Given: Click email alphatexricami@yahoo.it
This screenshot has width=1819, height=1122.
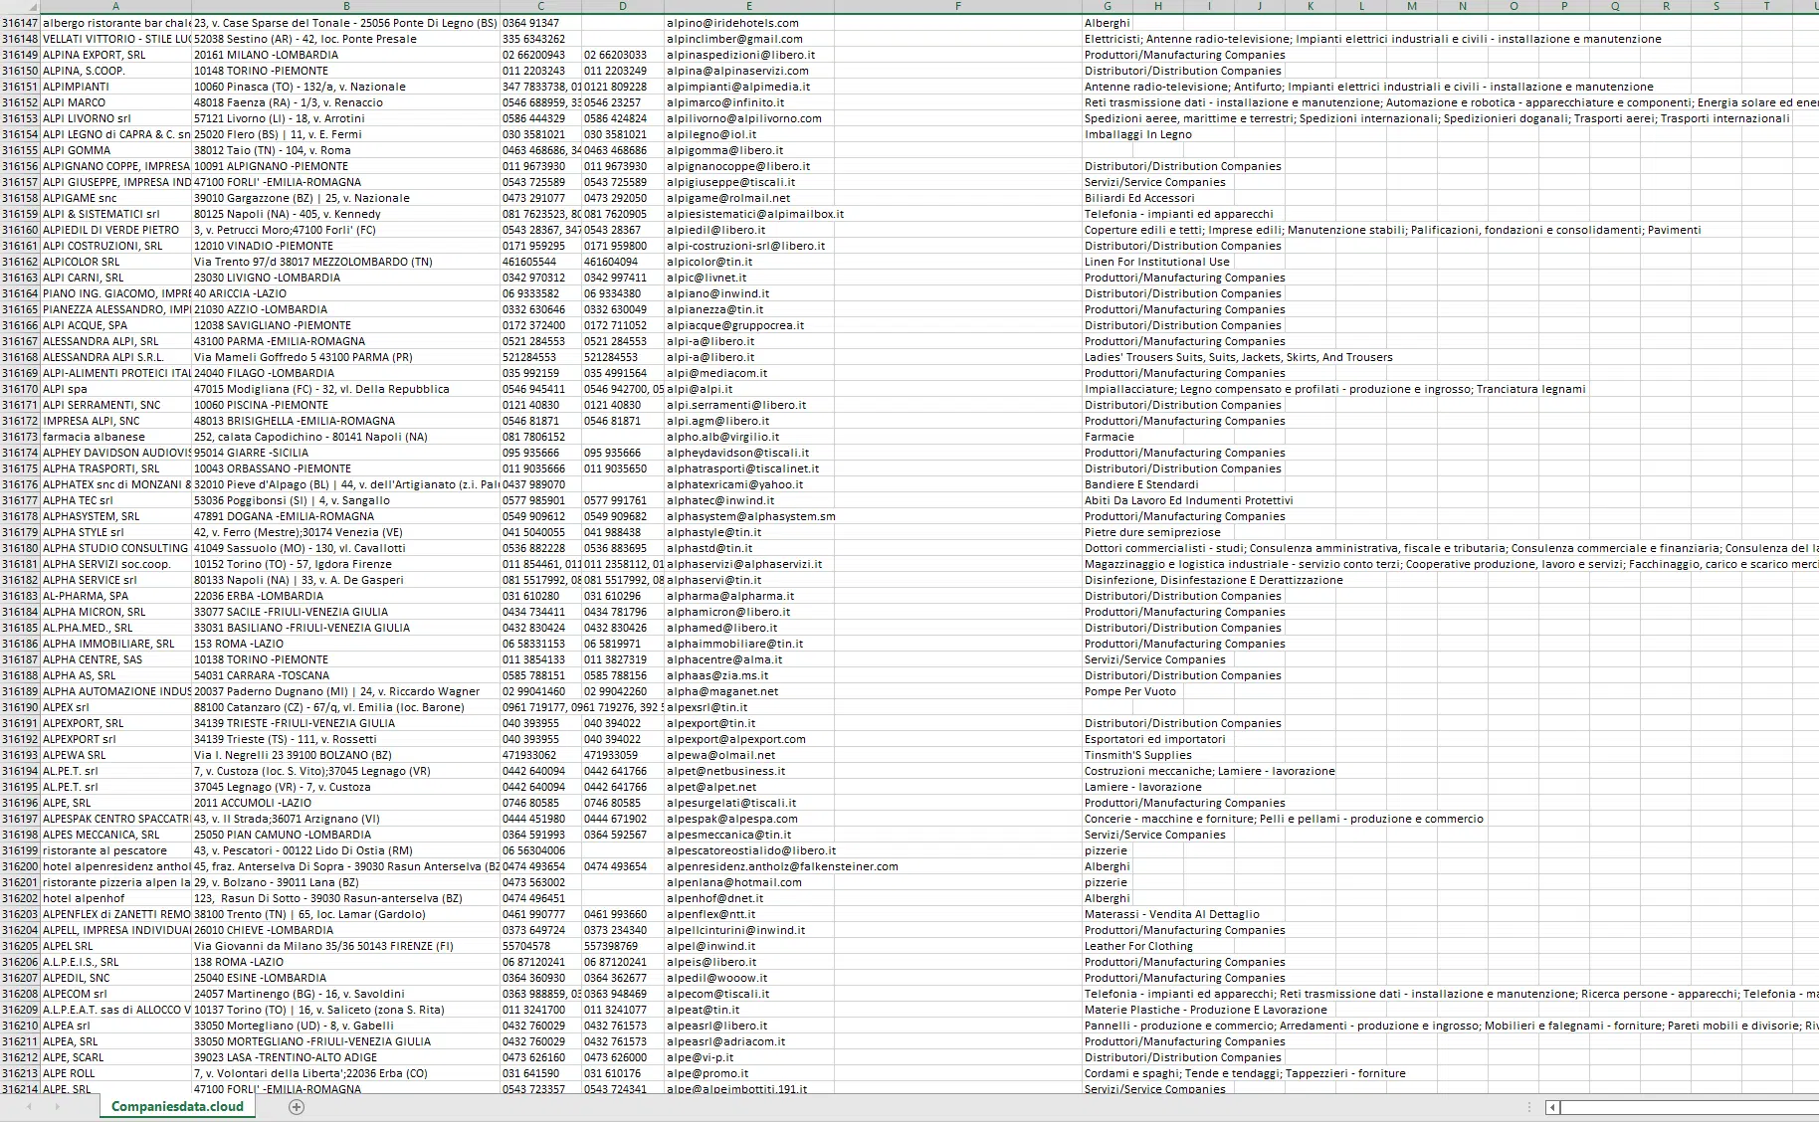Looking at the screenshot, I should point(748,484).
